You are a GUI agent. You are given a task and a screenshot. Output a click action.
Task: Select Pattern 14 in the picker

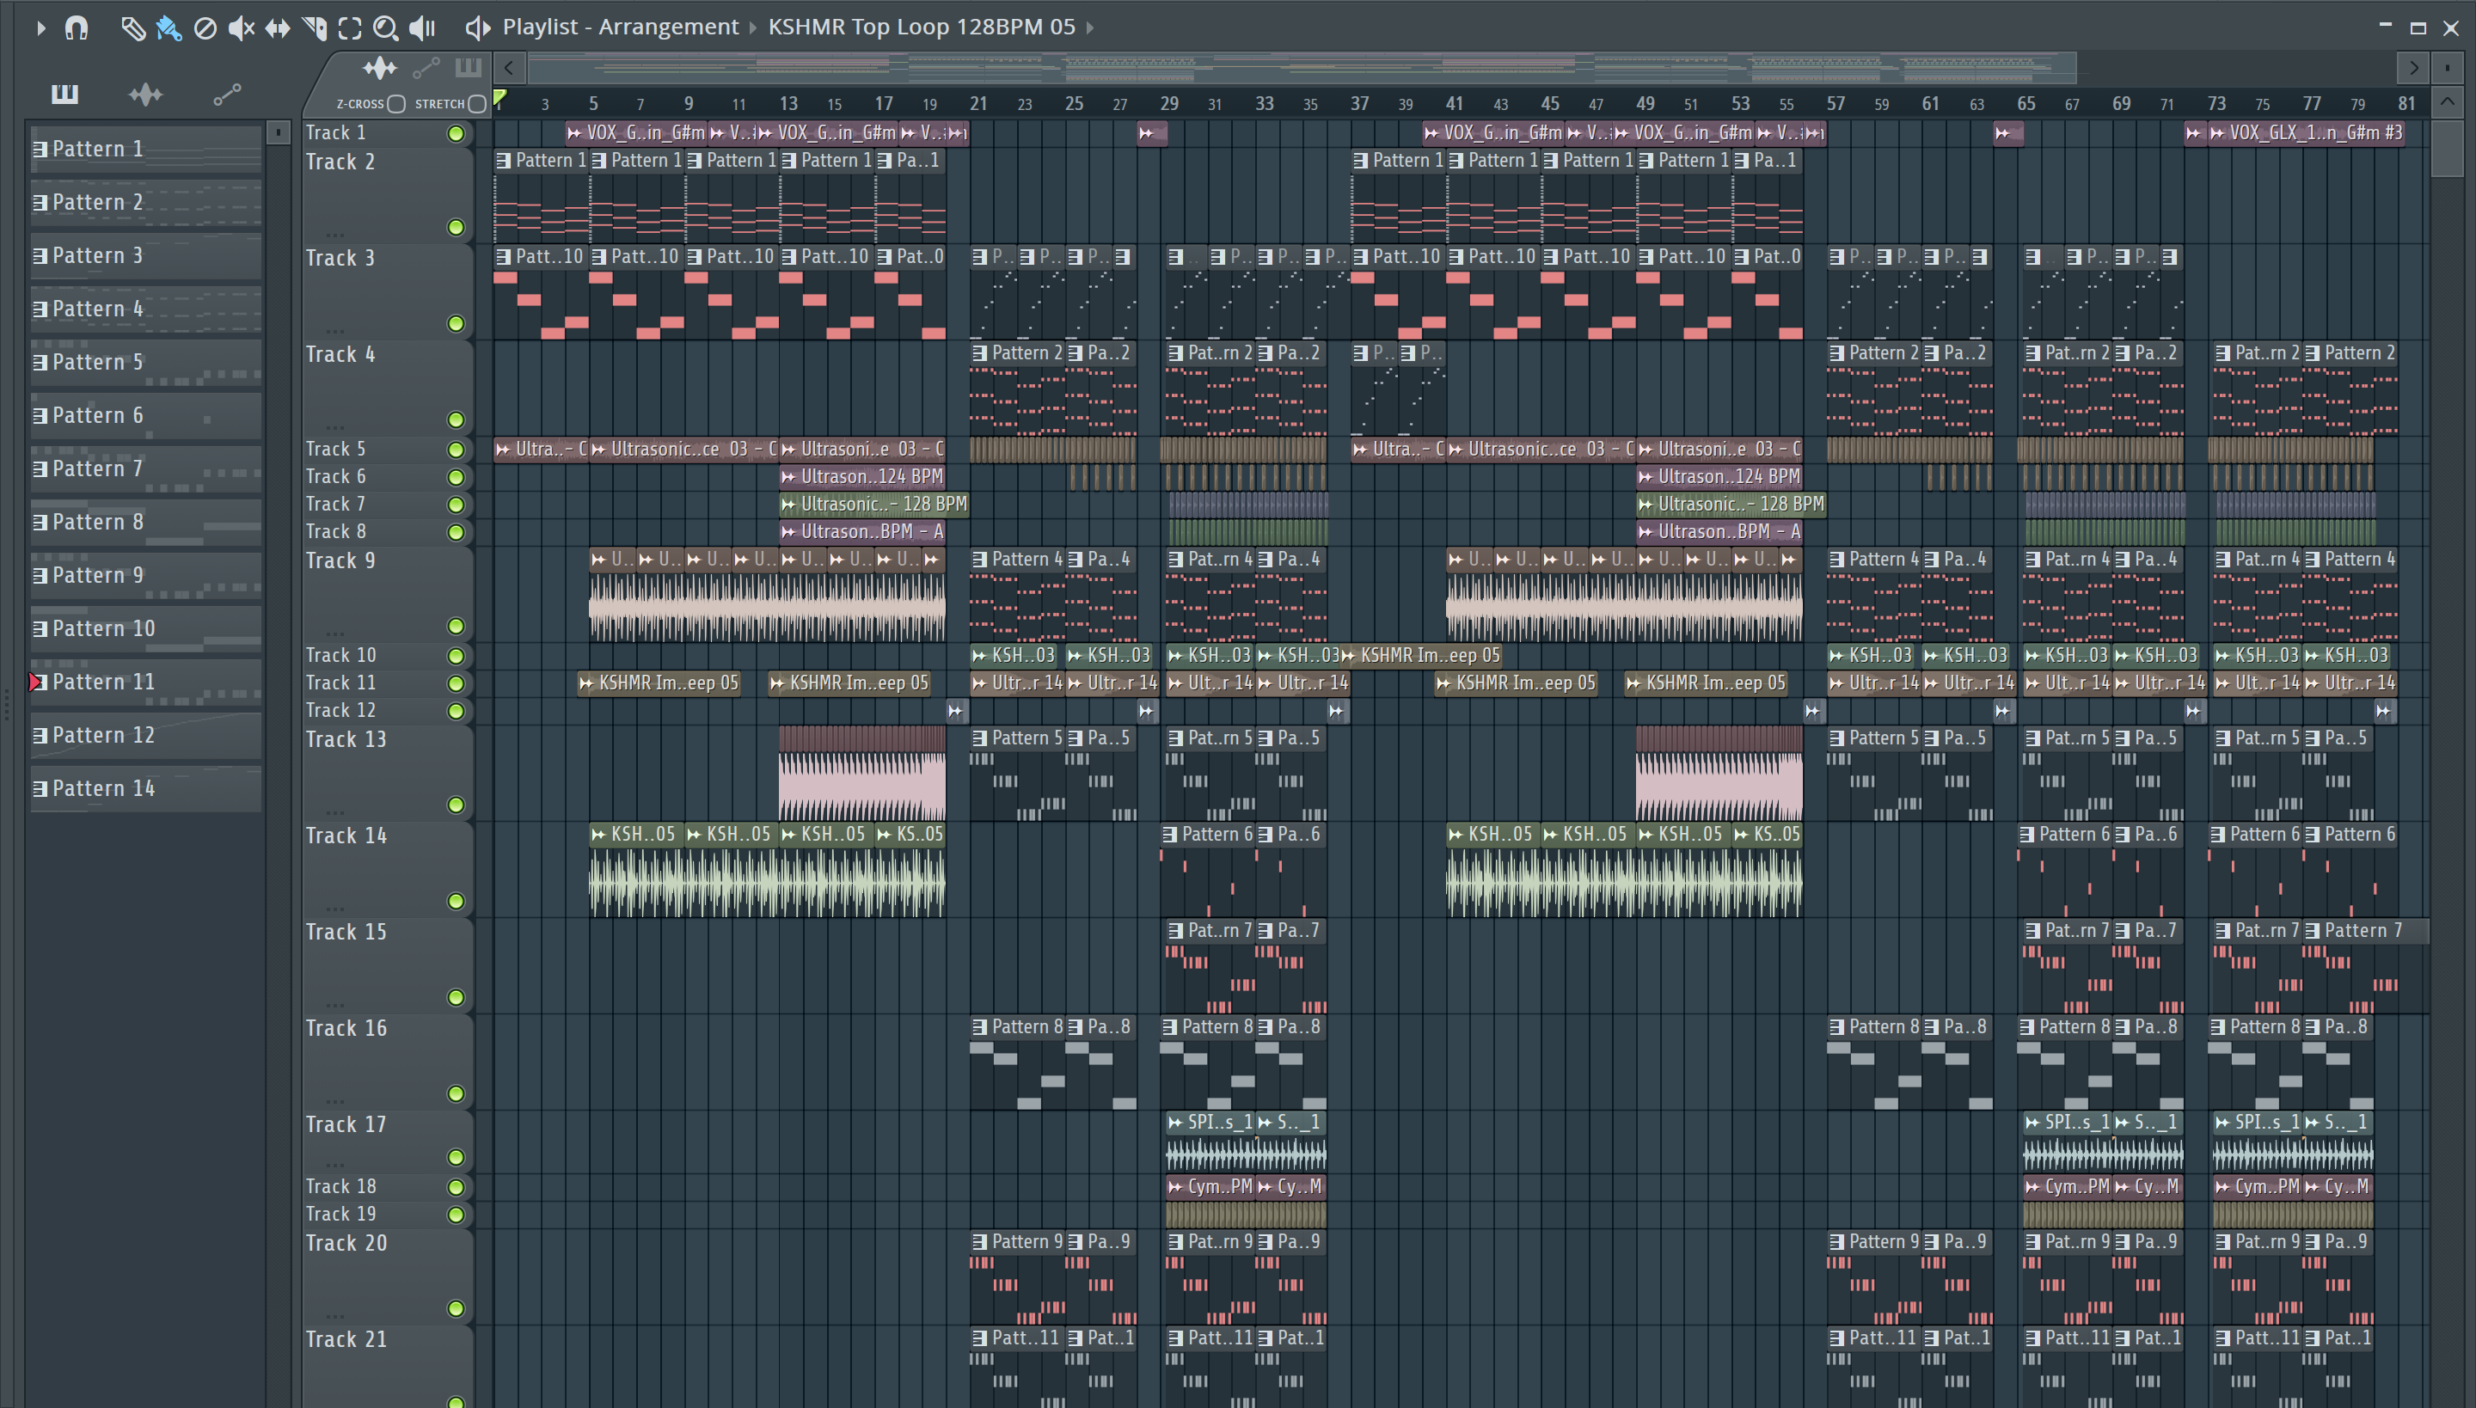click(x=146, y=789)
